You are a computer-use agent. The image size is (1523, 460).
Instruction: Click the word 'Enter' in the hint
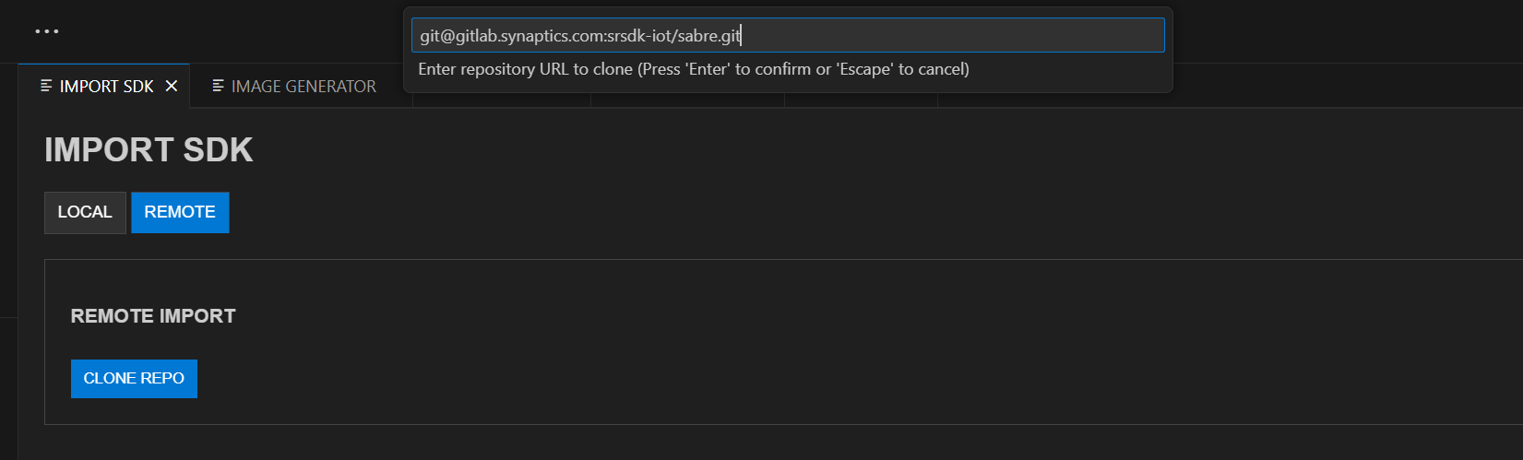(x=708, y=69)
